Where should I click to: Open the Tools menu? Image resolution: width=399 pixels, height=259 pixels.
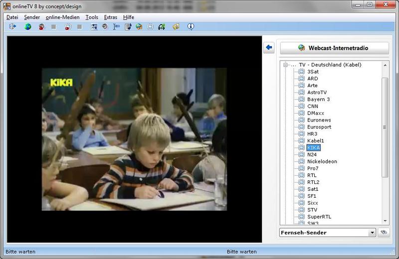point(92,17)
